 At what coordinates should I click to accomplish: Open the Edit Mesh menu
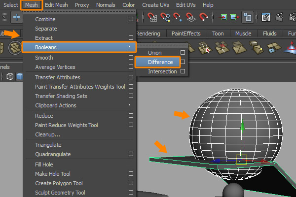point(57,5)
